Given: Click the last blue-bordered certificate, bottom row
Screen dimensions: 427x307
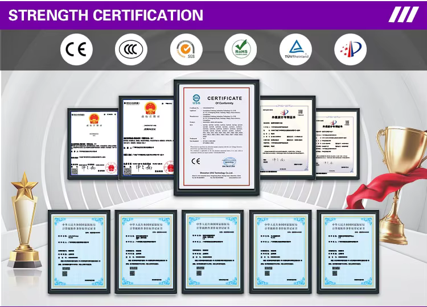Looking at the screenshot, I should (x=347, y=251).
